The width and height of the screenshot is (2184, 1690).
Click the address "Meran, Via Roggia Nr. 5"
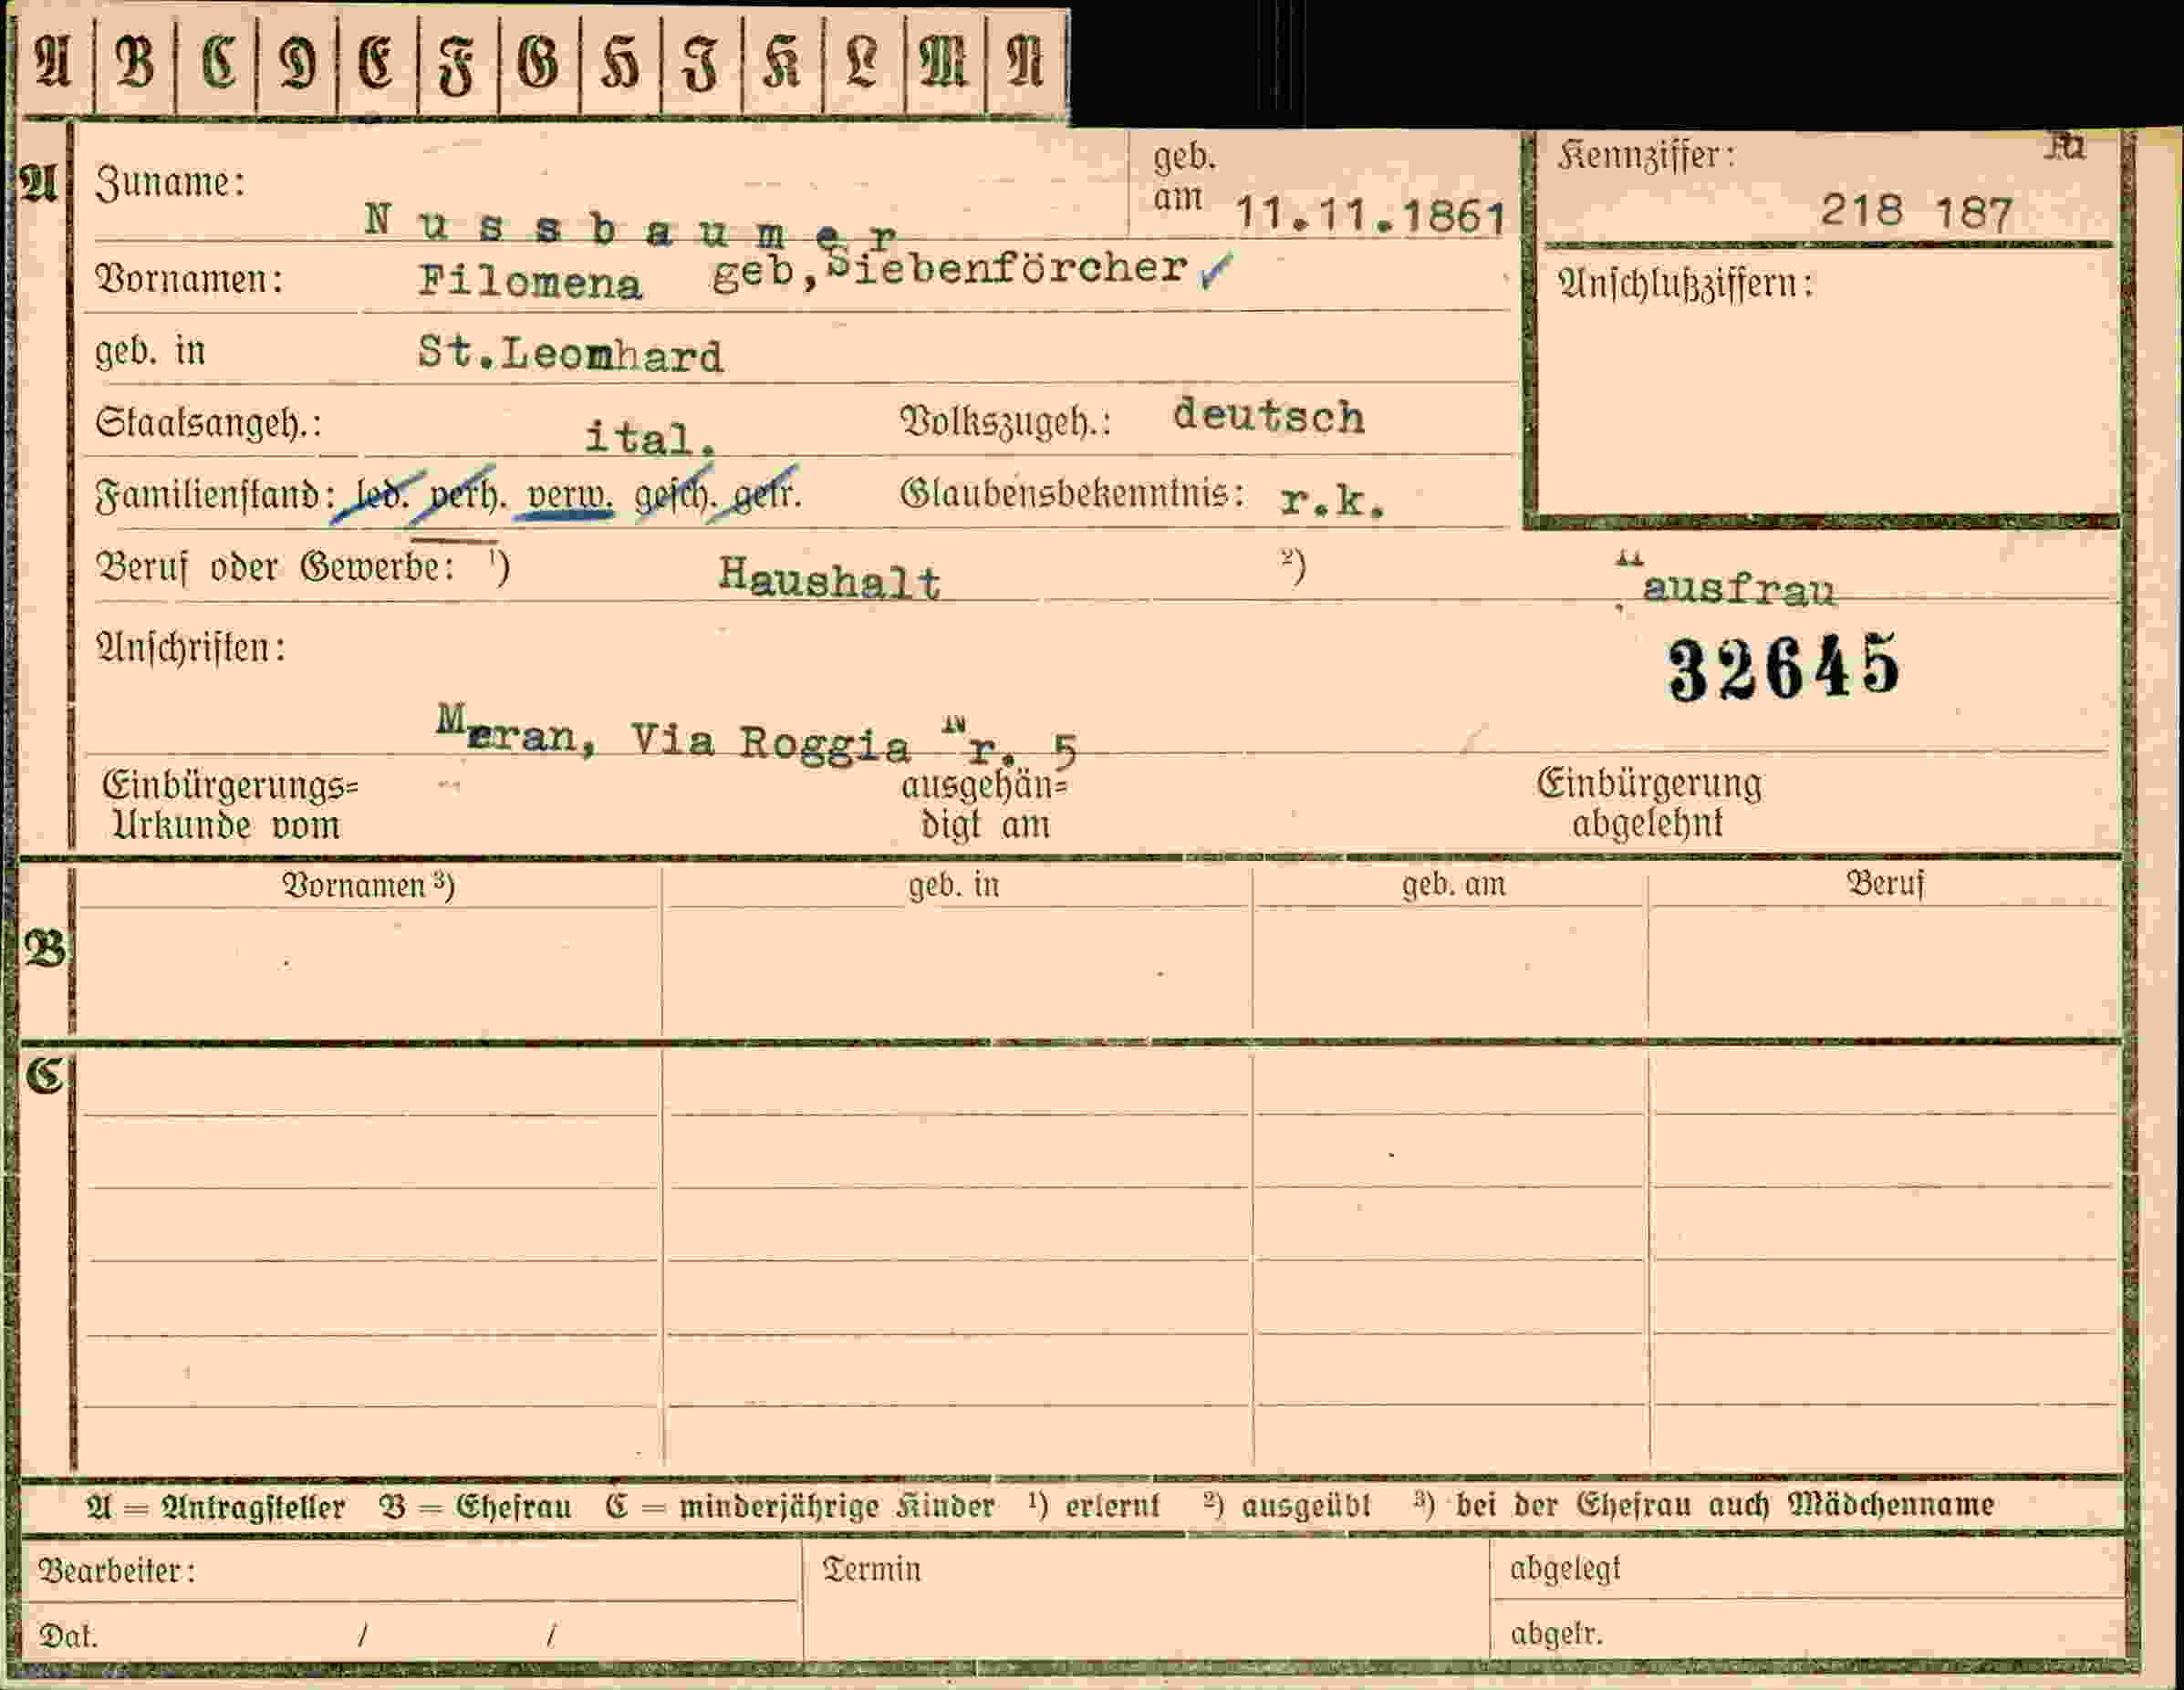click(757, 737)
